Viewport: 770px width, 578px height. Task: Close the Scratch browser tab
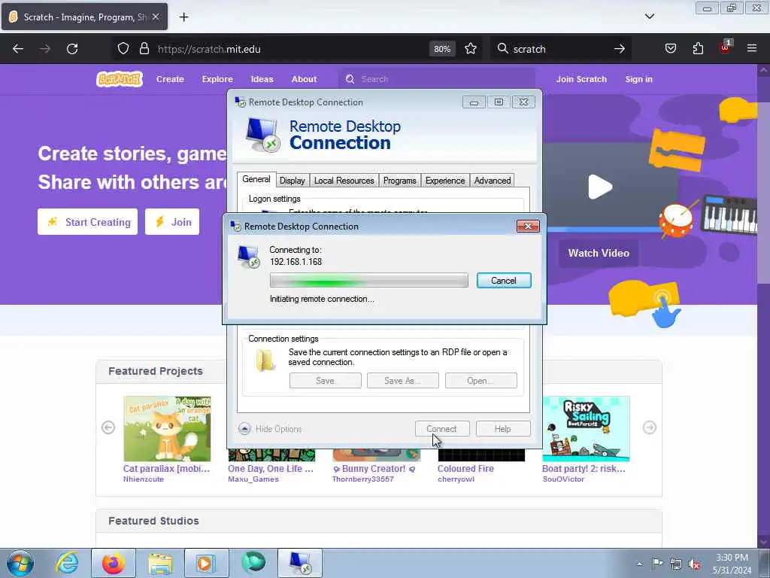pyautogui.click(x=156, y=17)
